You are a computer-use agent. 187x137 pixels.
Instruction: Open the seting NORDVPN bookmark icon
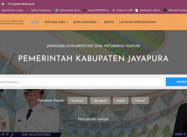point(85,10)
